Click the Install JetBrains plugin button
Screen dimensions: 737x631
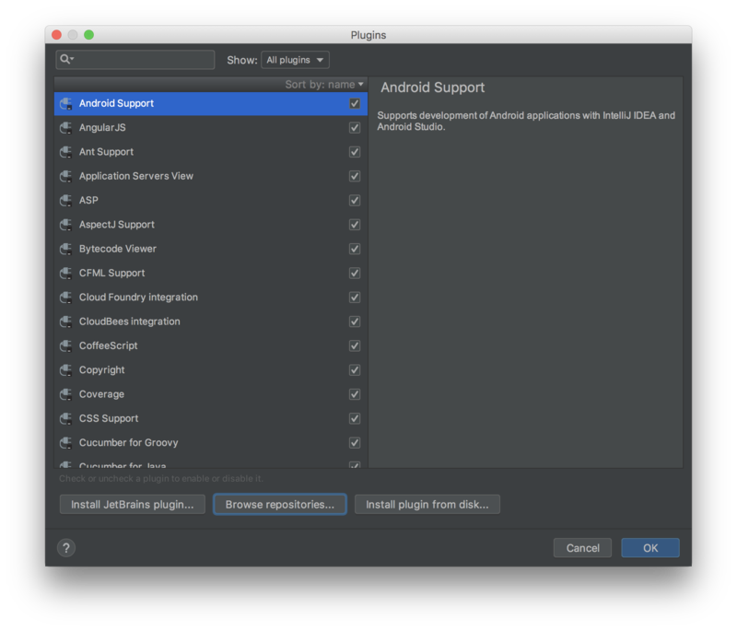(x=133, y=505)
